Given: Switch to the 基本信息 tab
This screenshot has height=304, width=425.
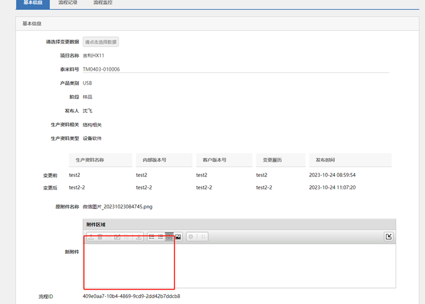Looking at the screenshot, I should (33, 3).
